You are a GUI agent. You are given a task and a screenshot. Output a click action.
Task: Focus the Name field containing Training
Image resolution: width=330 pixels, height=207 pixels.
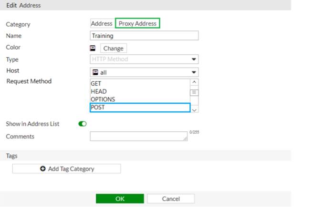point(144,36)
